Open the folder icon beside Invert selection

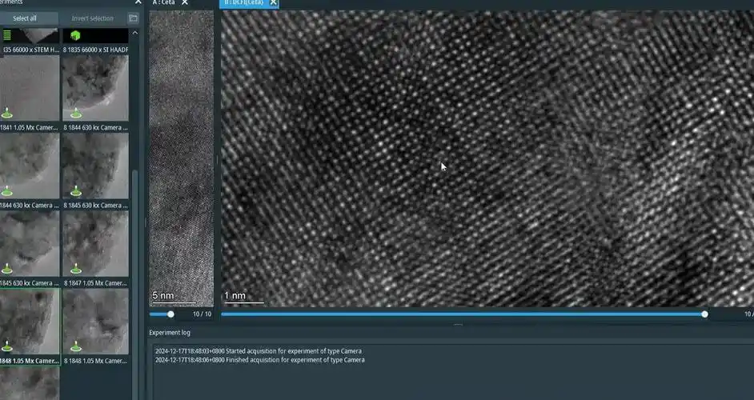[x=133, y=18]
